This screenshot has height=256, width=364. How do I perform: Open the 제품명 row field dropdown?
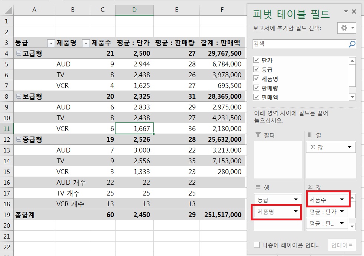point(296,211)
